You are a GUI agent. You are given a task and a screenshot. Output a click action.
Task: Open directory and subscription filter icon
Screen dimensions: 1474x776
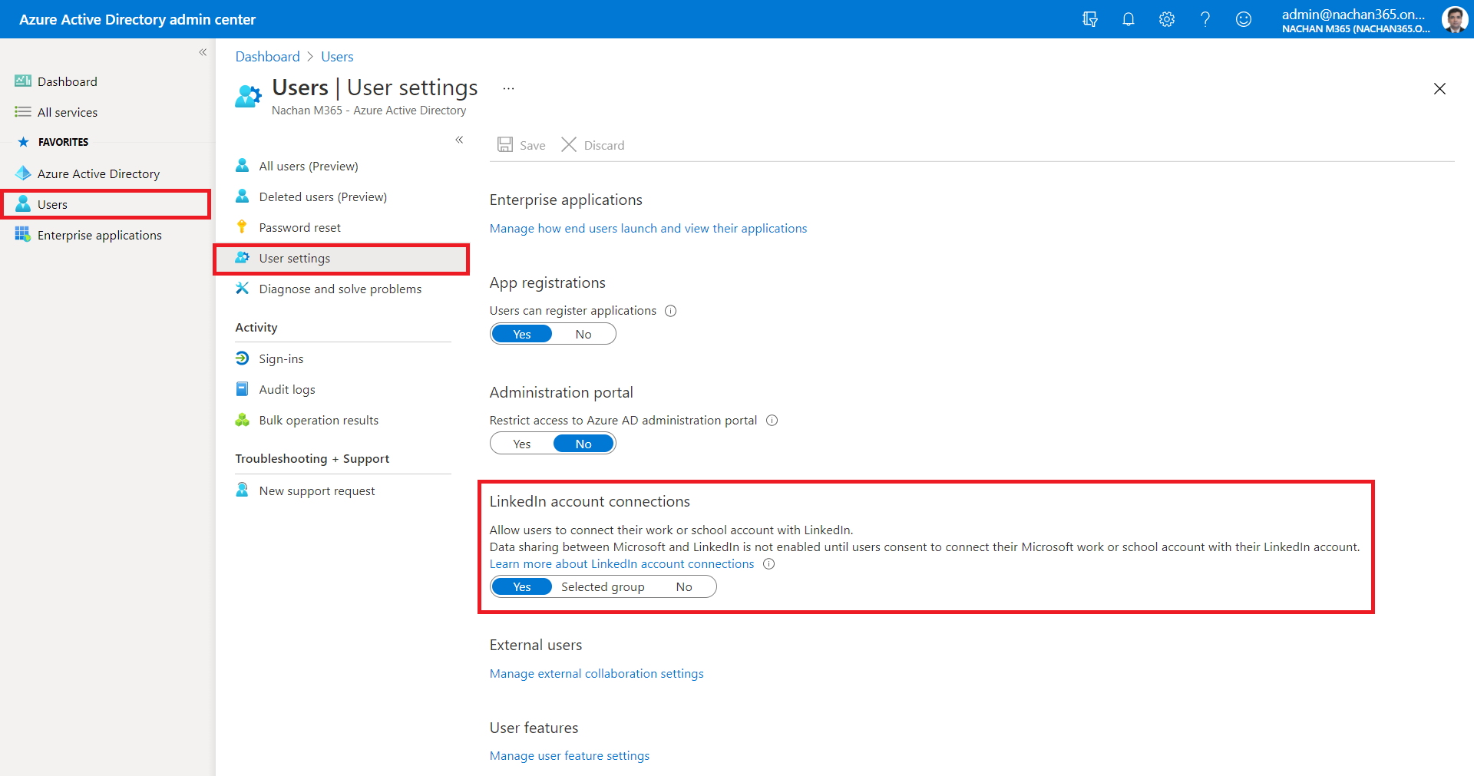[1089, 19]
